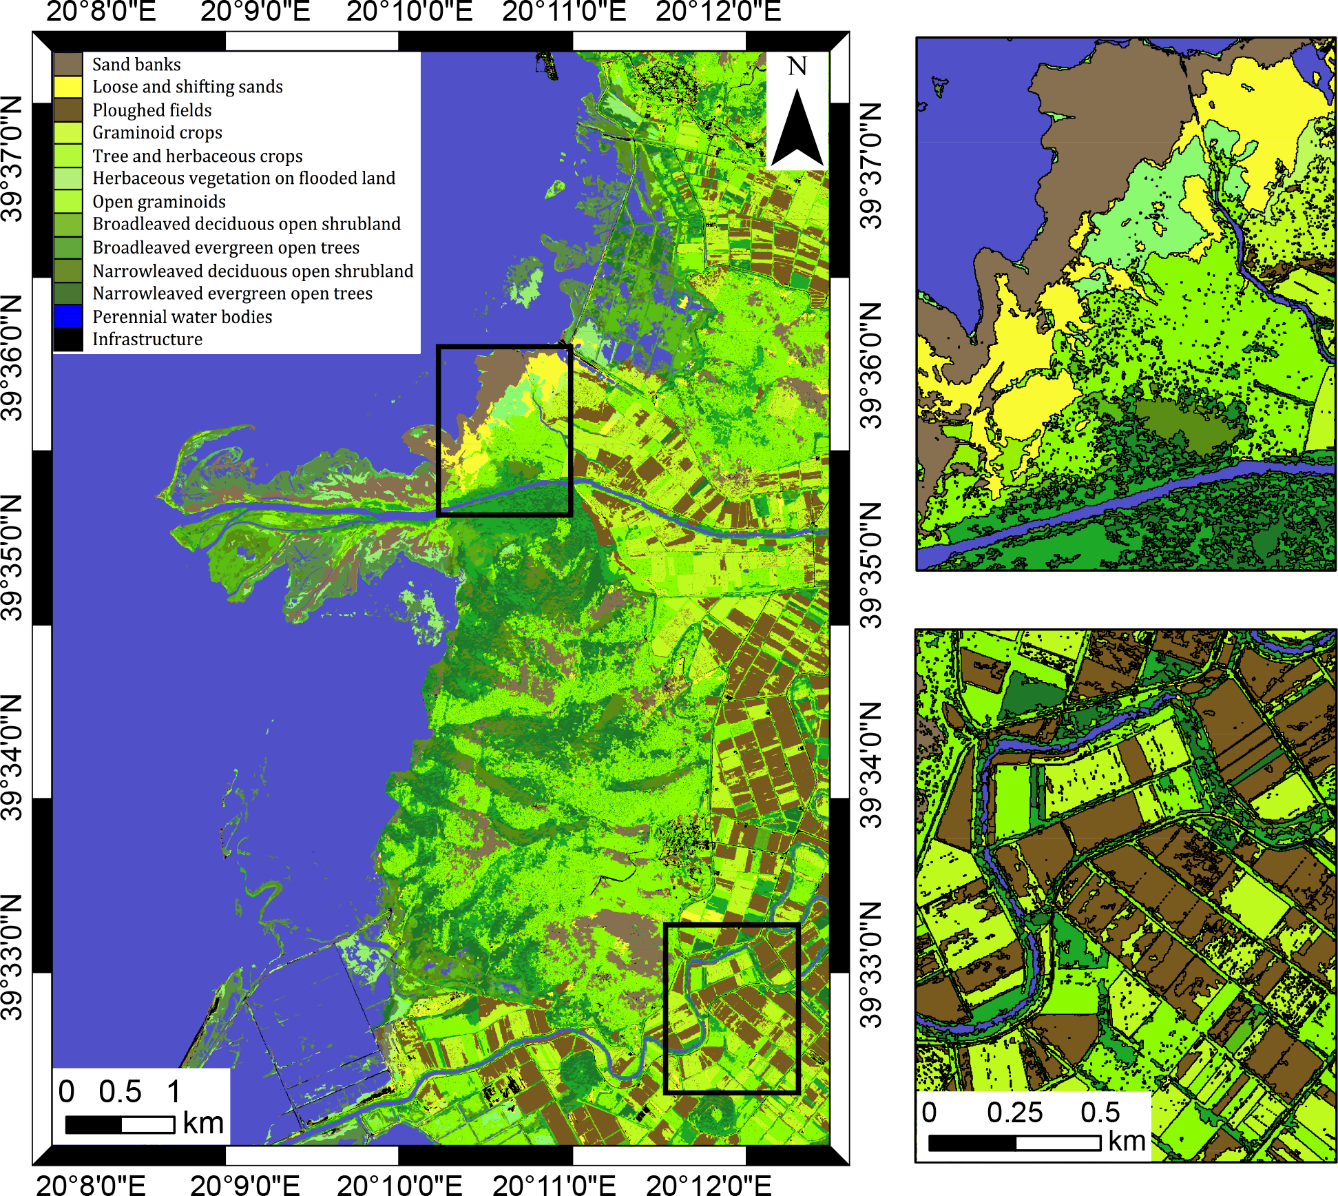Click the right 39°36'0"N latitude label
The width and height of the screenshot is (1338, 1196).
[x=871, y=366]
